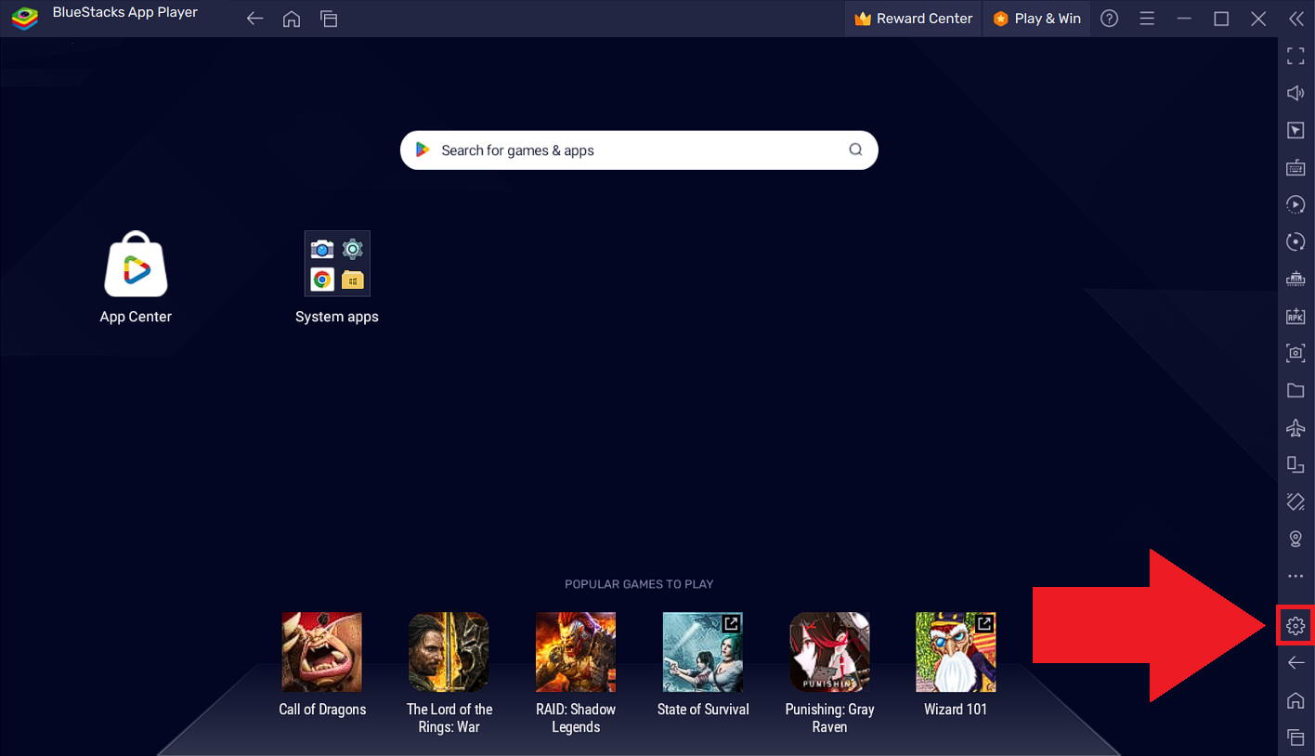Collapse the sidebar using the double chevron
Image resolution: width=1315 pixels, height=756 pixels.
[1296, 18]
